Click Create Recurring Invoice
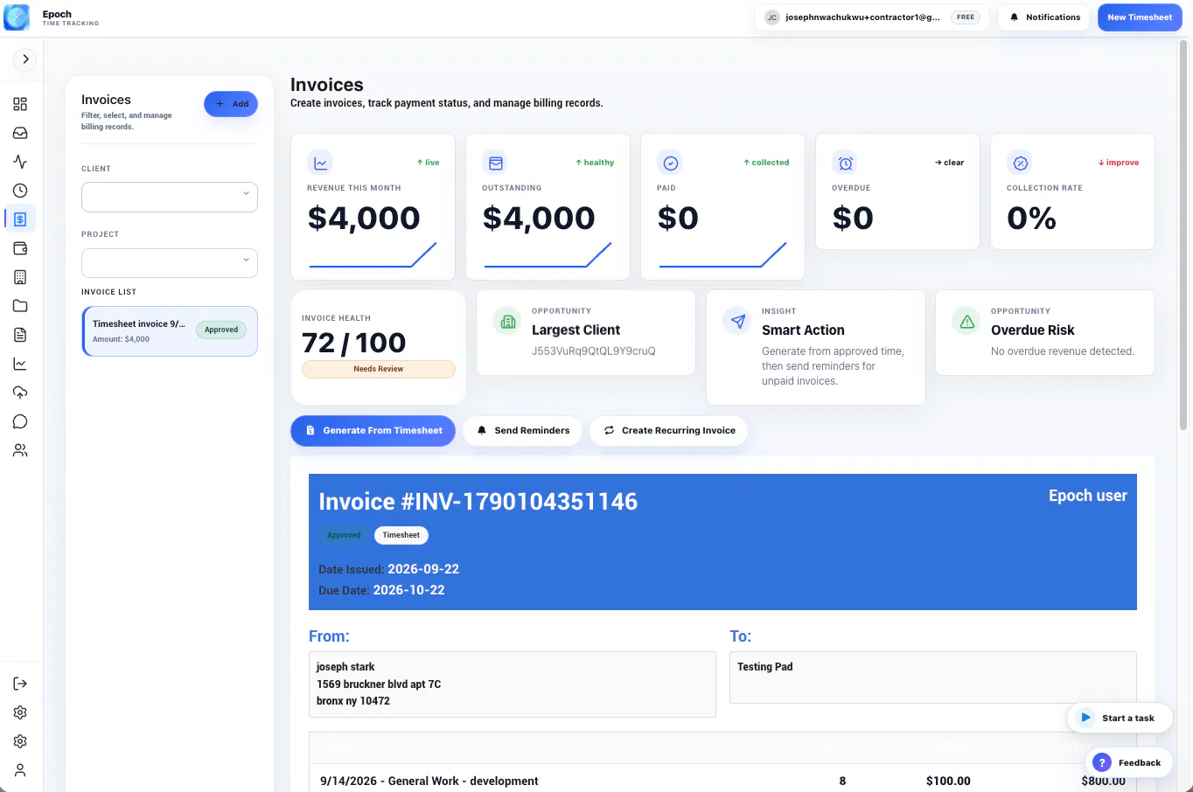The height and width of the screenshot is (792, 1193). [668, 430]
